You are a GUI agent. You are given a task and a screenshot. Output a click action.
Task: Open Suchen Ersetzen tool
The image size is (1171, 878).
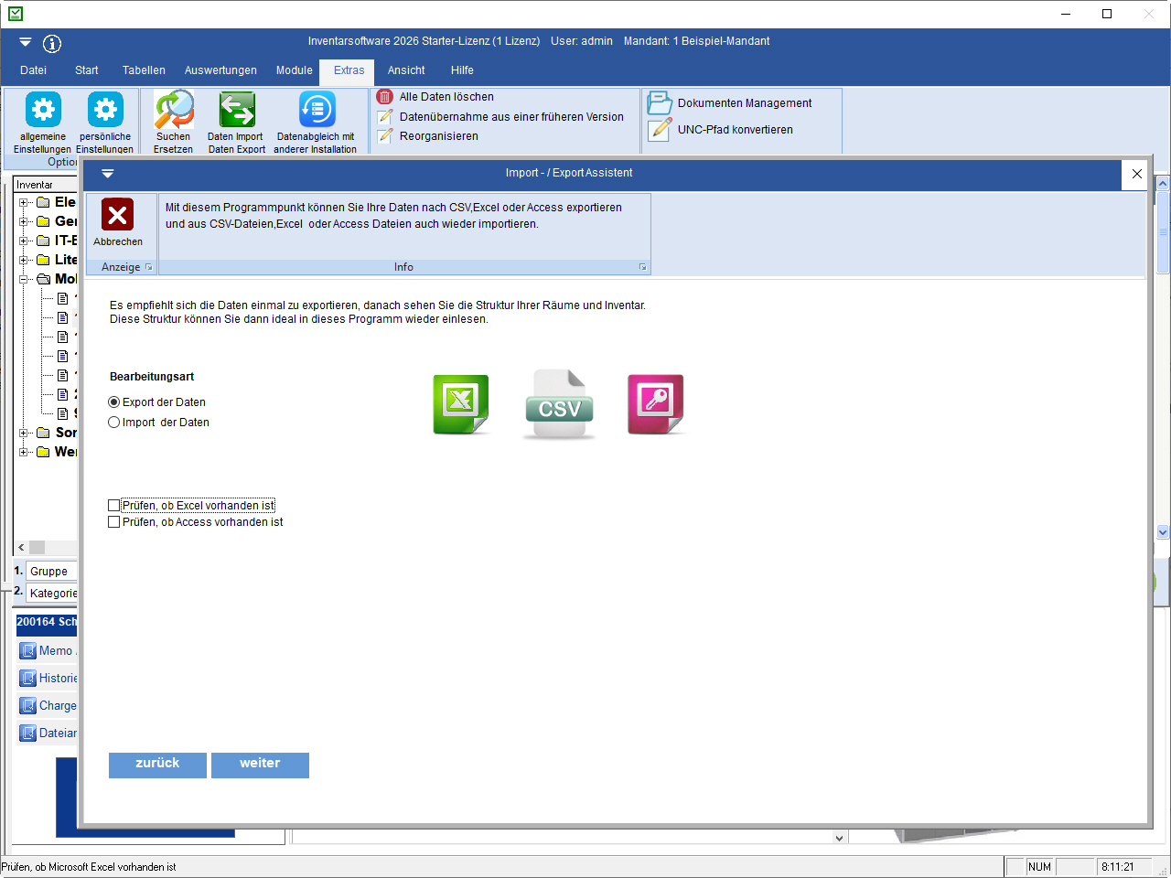coord(173,111)
